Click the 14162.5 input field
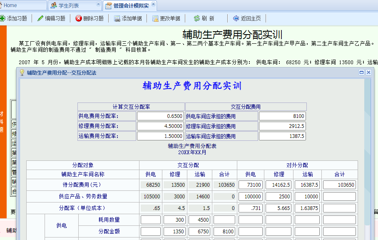The image size is (378, 240). 279,185
